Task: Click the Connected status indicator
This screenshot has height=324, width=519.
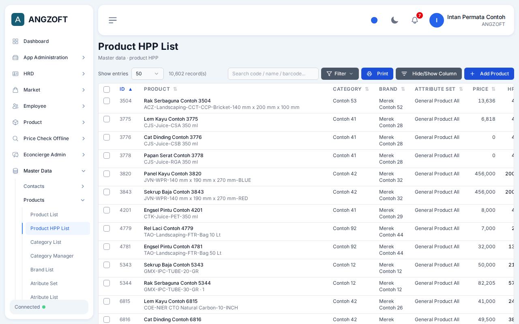Action: pyautogui.click(x=49, y=307)
